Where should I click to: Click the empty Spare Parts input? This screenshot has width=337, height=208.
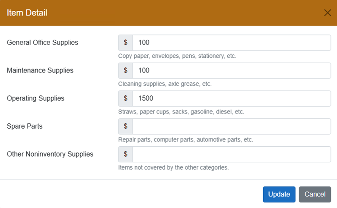point(231,126)
